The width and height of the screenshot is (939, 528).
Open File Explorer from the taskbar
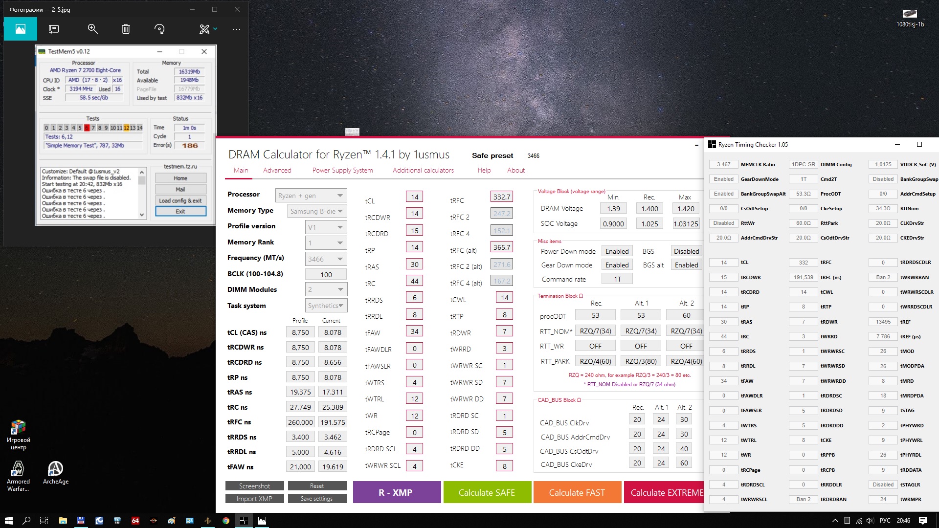[x=63, y=521]
